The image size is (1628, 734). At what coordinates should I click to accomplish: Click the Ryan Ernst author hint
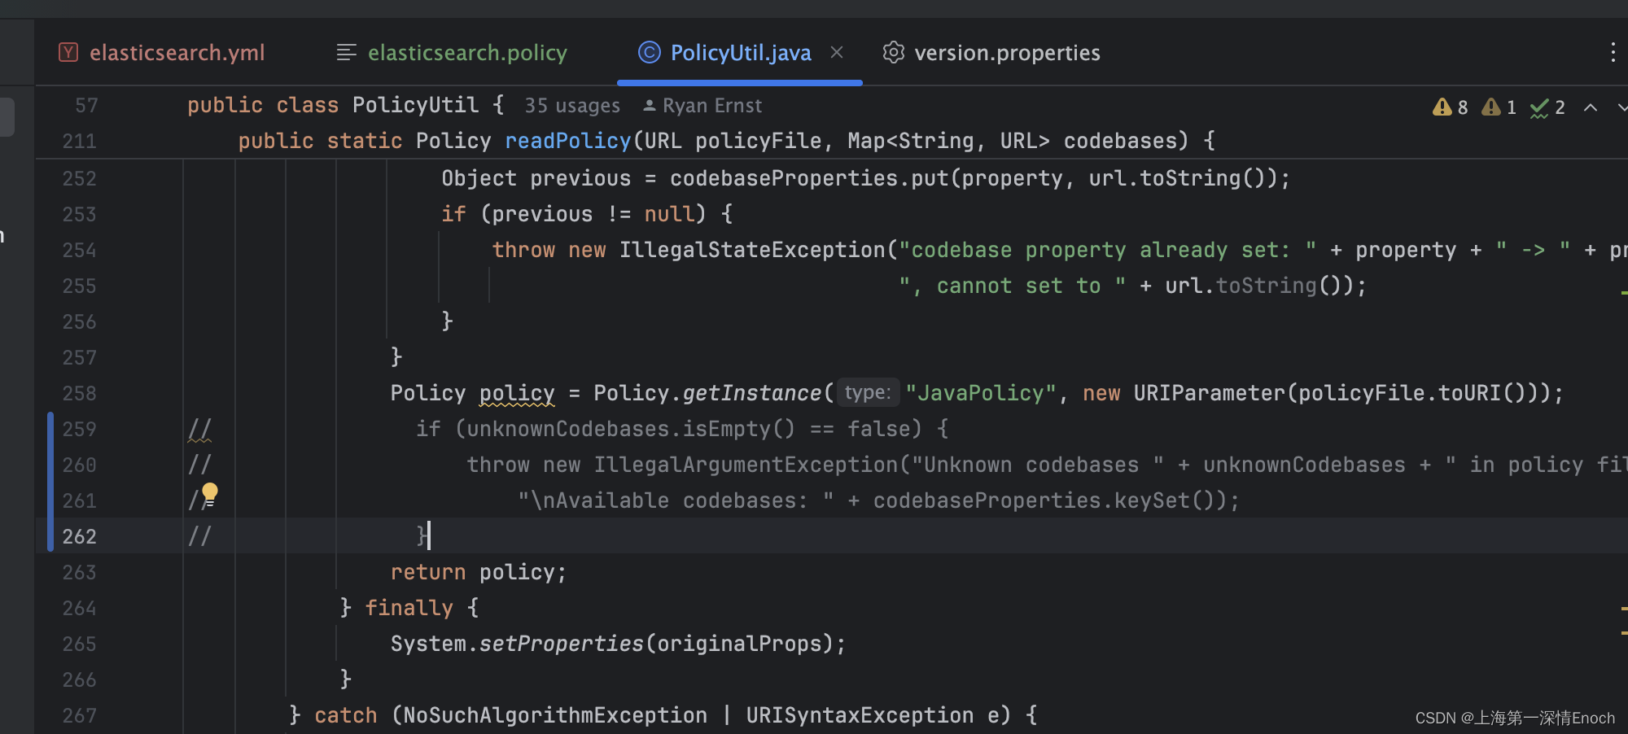tap(703, 106)
